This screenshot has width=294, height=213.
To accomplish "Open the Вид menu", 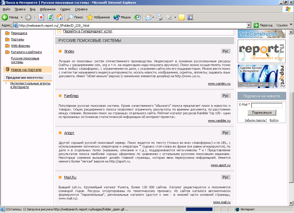I will pyautogui.click(x=32, y=9).
